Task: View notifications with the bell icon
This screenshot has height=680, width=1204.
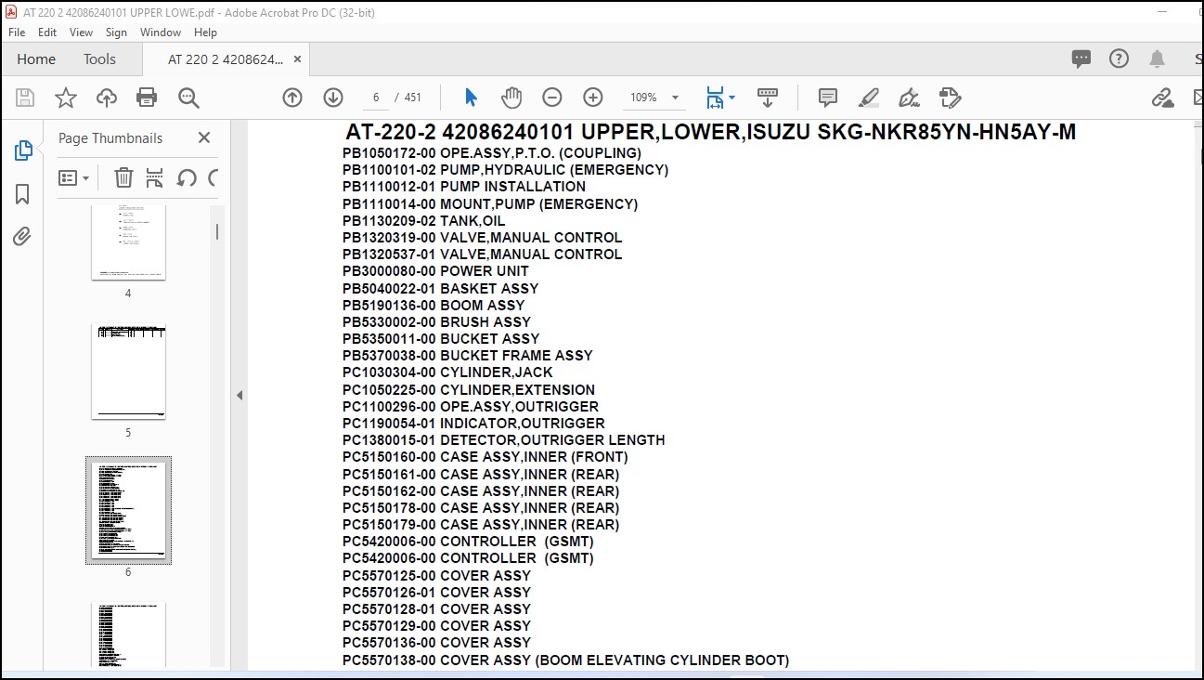Action: (1157, 59)
